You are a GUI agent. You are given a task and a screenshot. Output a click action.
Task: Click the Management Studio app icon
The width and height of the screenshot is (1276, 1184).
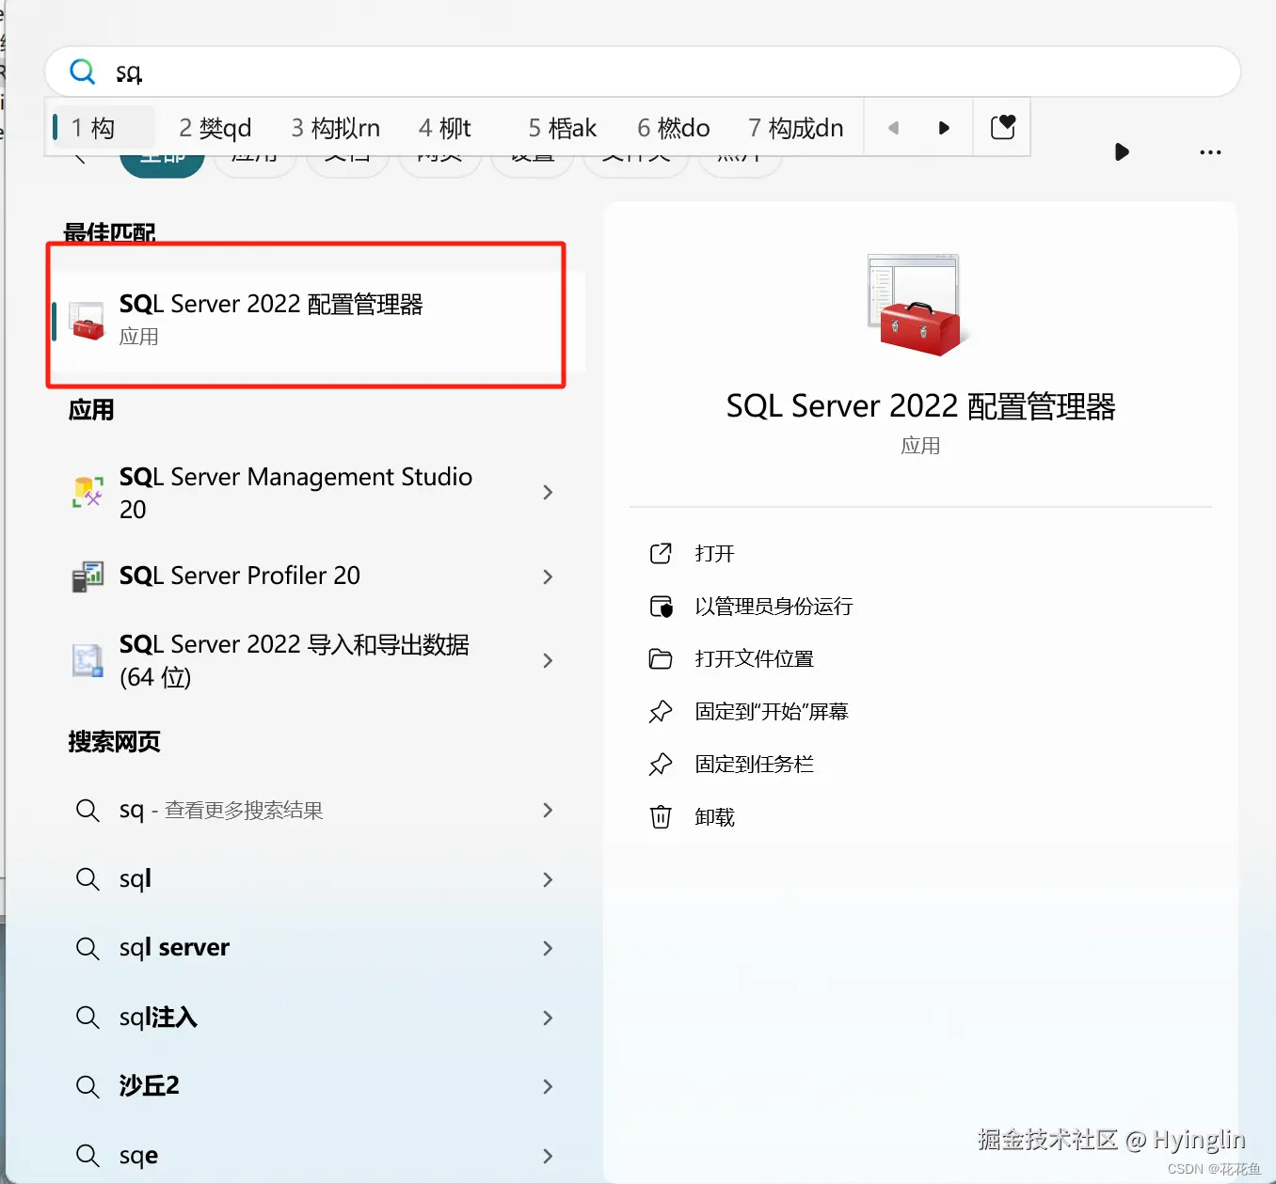88,492
